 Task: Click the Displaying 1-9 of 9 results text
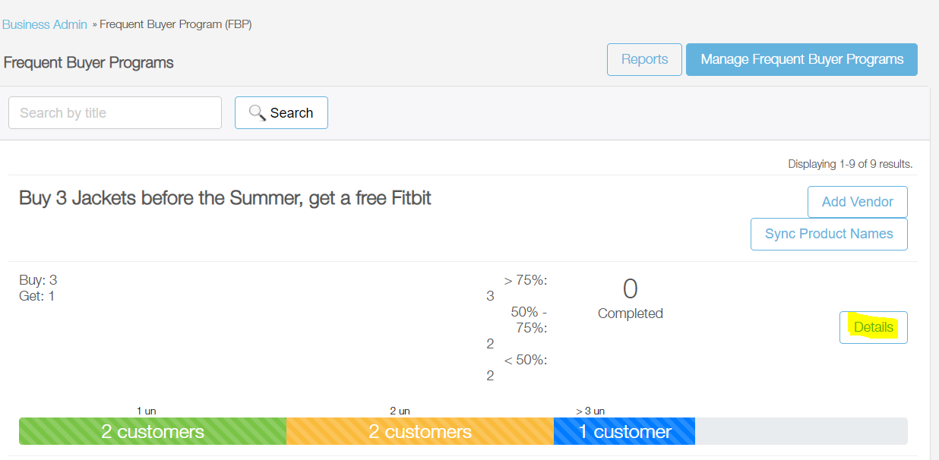850,164
